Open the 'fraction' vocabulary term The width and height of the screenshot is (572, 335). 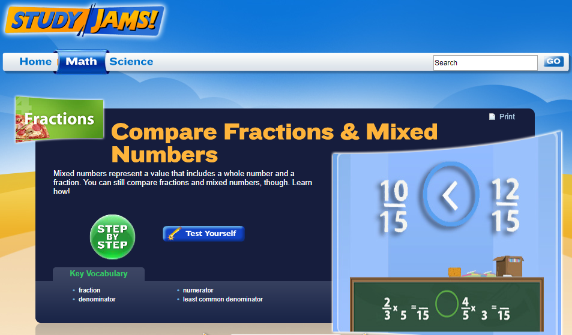[x=89, y=290]
